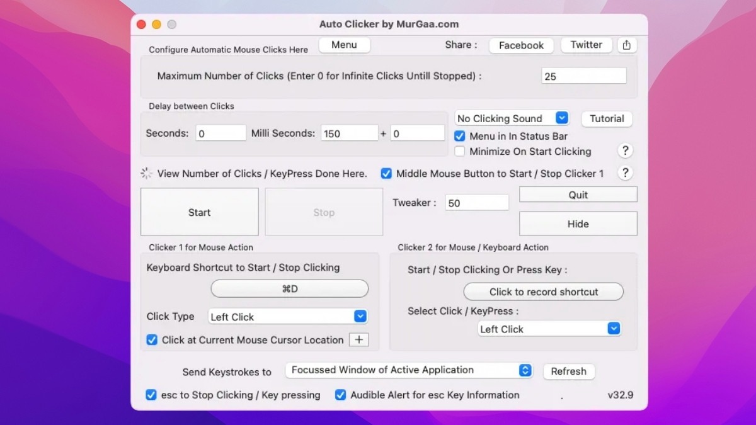Image resolution: width=756 pixels, height=425 pixels.
Task: Click the Milli Seconds field showing 150
Action: click(350, 133)
